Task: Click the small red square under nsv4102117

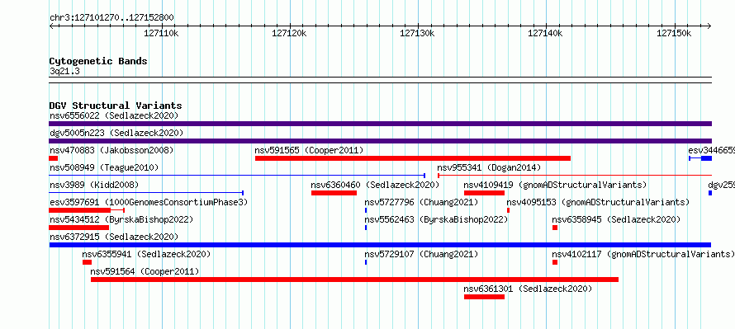Action: point(555,262)
